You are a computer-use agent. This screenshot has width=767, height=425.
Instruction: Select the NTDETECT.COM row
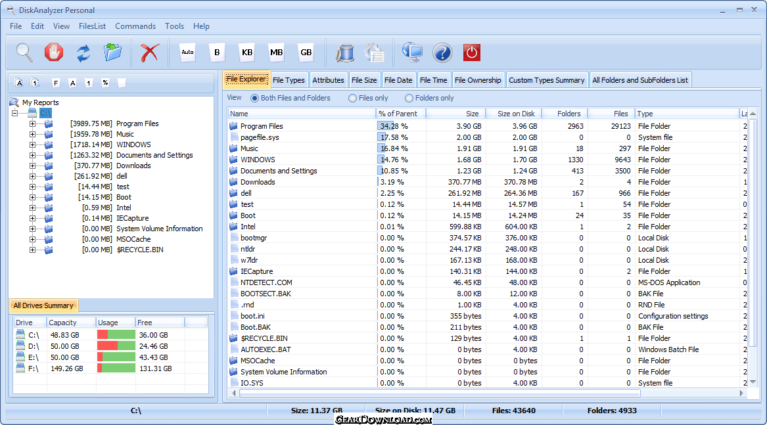coord(489,282)
